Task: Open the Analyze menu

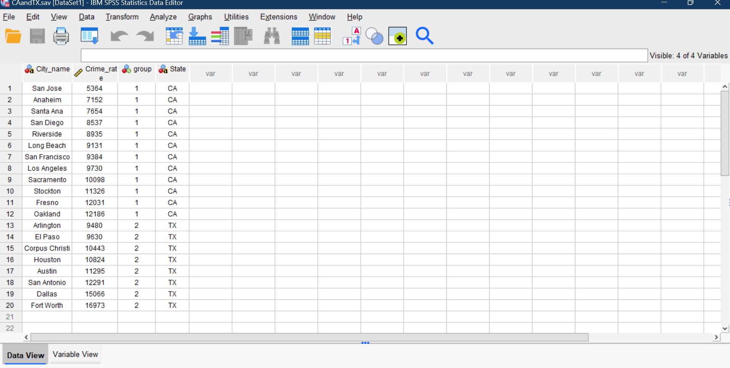Action: pos(163,17)
